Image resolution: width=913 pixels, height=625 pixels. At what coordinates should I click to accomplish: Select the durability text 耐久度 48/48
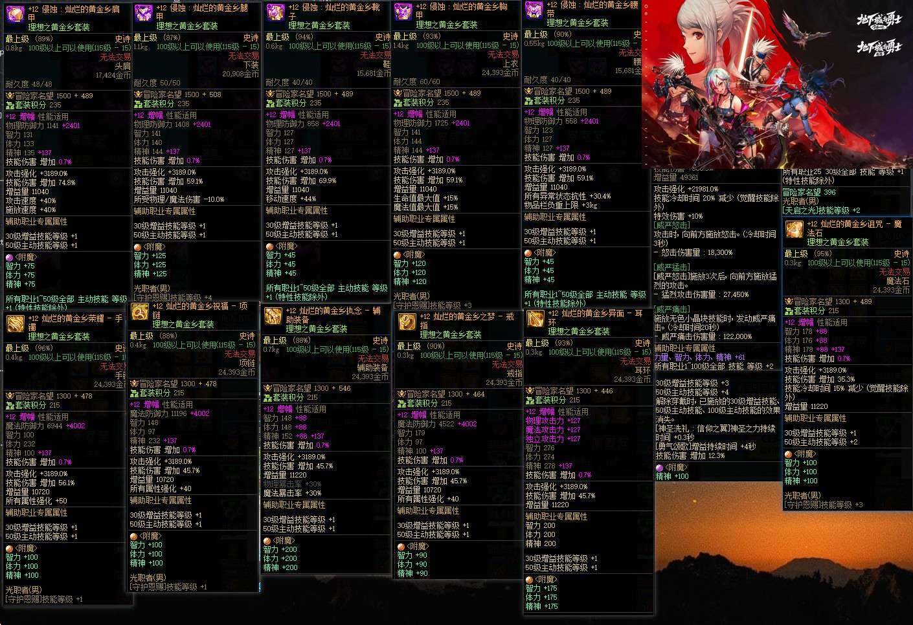pos(28,85)
